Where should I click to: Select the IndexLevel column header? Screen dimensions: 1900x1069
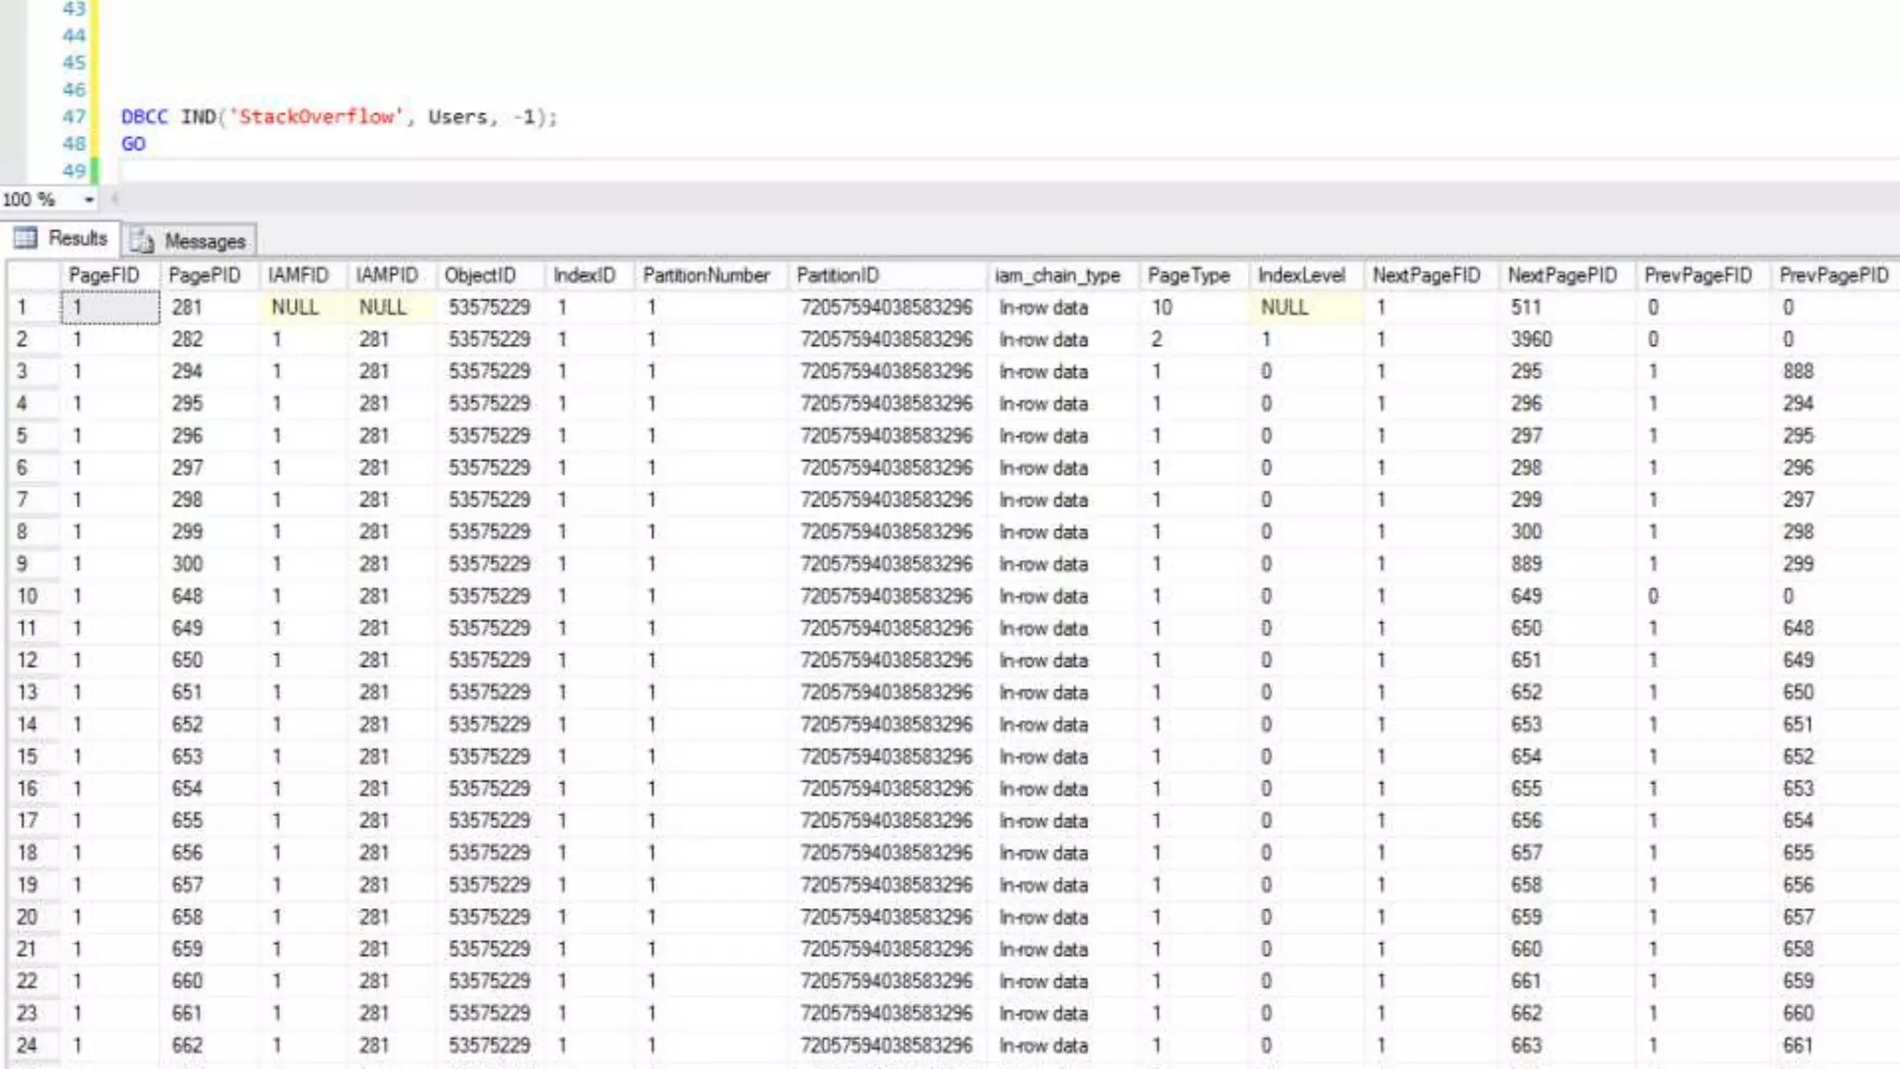1301,276
